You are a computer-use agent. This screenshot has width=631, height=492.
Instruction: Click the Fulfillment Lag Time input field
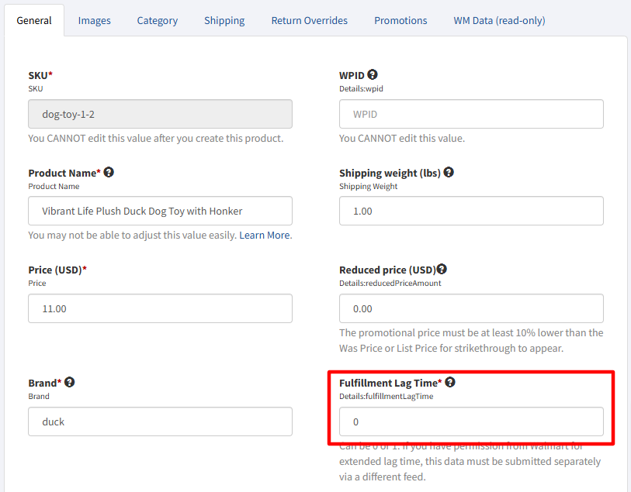click(x=471, y=421)
